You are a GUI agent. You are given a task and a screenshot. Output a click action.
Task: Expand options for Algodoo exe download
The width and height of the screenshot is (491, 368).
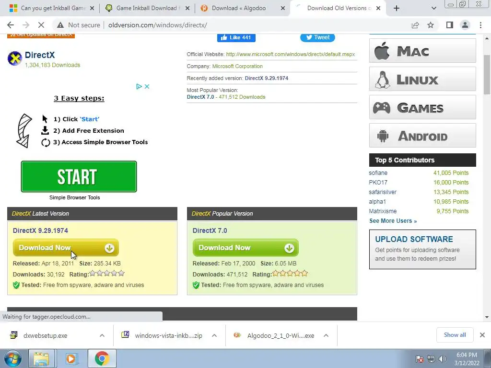[326, 335]
